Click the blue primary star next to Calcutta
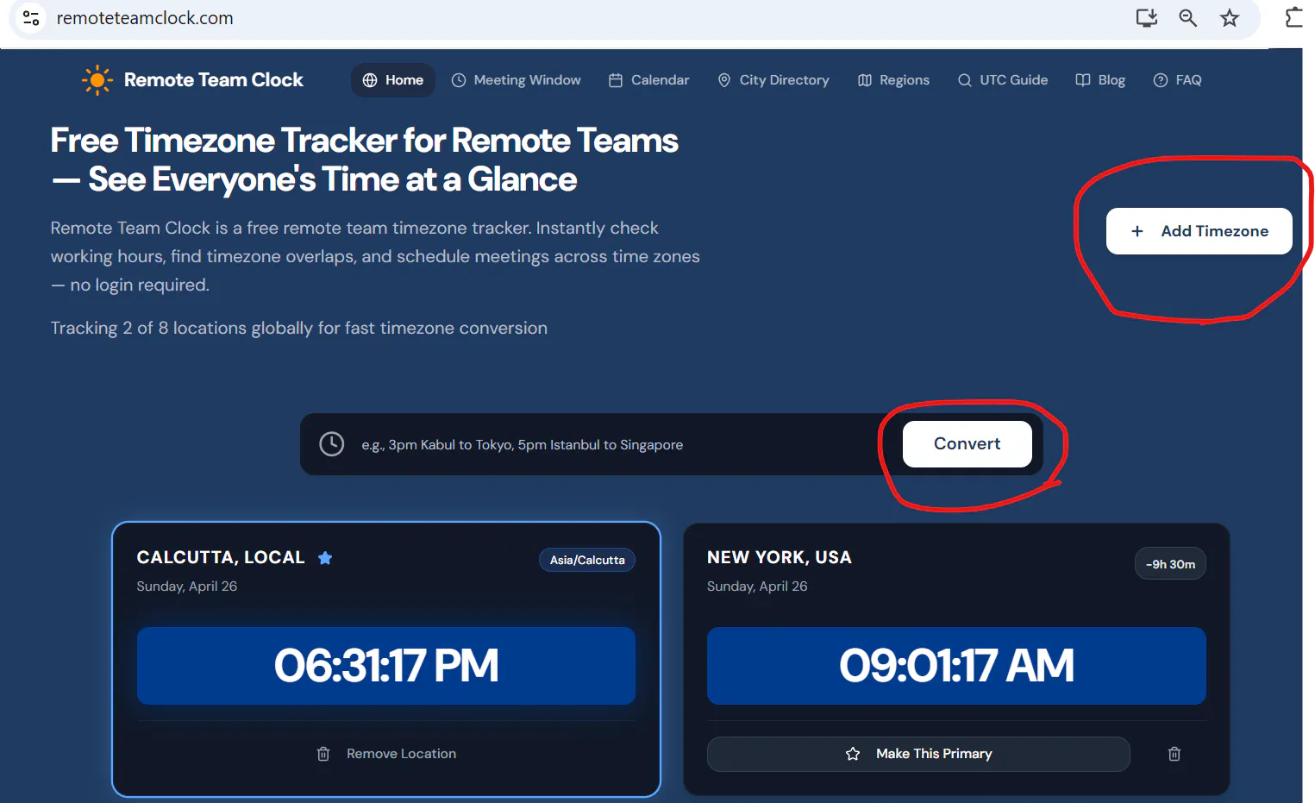1315x803 pixels. click(x=325, y=558)
